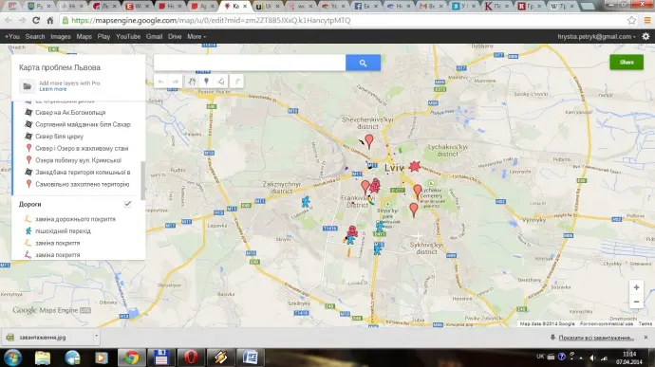Expand the More dropdown in Google bar

[196, 36]
